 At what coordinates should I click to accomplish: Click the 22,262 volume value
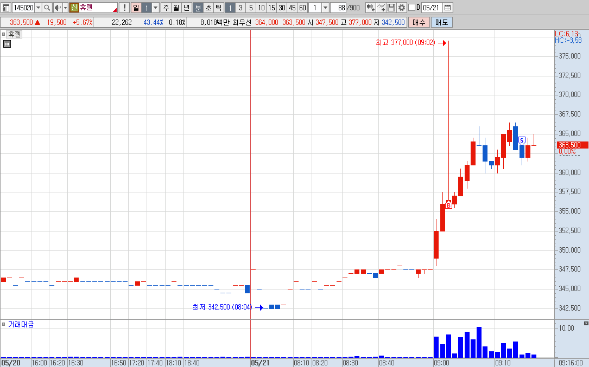(122, 23)
